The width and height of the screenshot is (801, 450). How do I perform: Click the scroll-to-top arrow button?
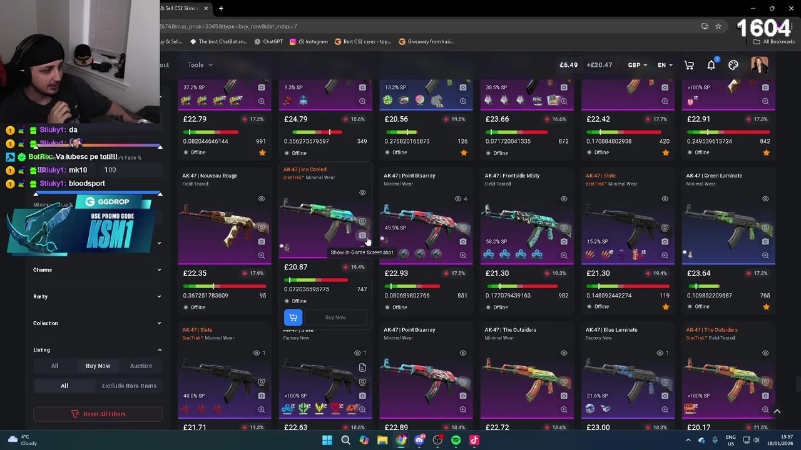tap(777, 411)
